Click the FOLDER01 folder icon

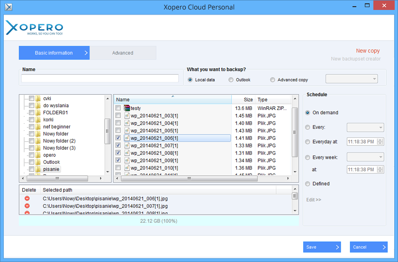pos(38,113)
